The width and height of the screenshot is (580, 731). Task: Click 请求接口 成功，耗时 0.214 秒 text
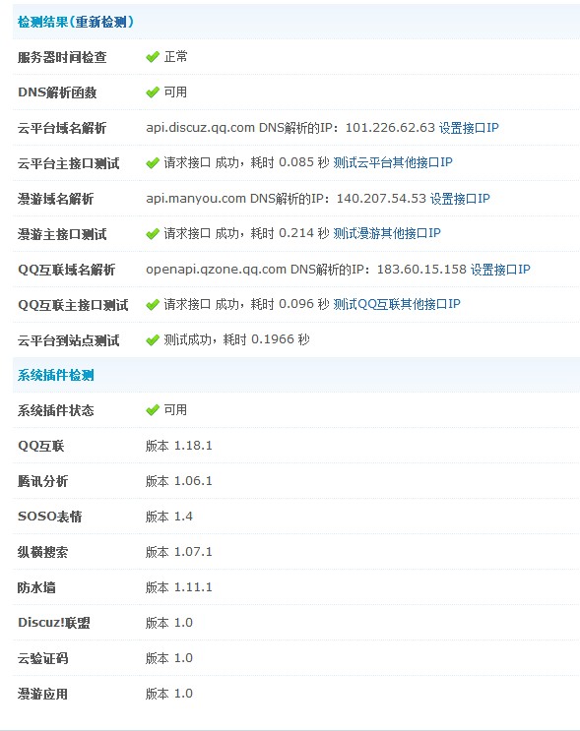pyautogui.click(x=246, y=233)
